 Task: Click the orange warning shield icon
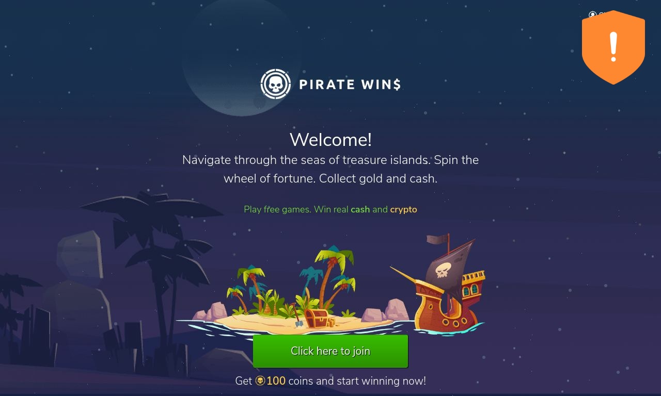tap(613, 47)
